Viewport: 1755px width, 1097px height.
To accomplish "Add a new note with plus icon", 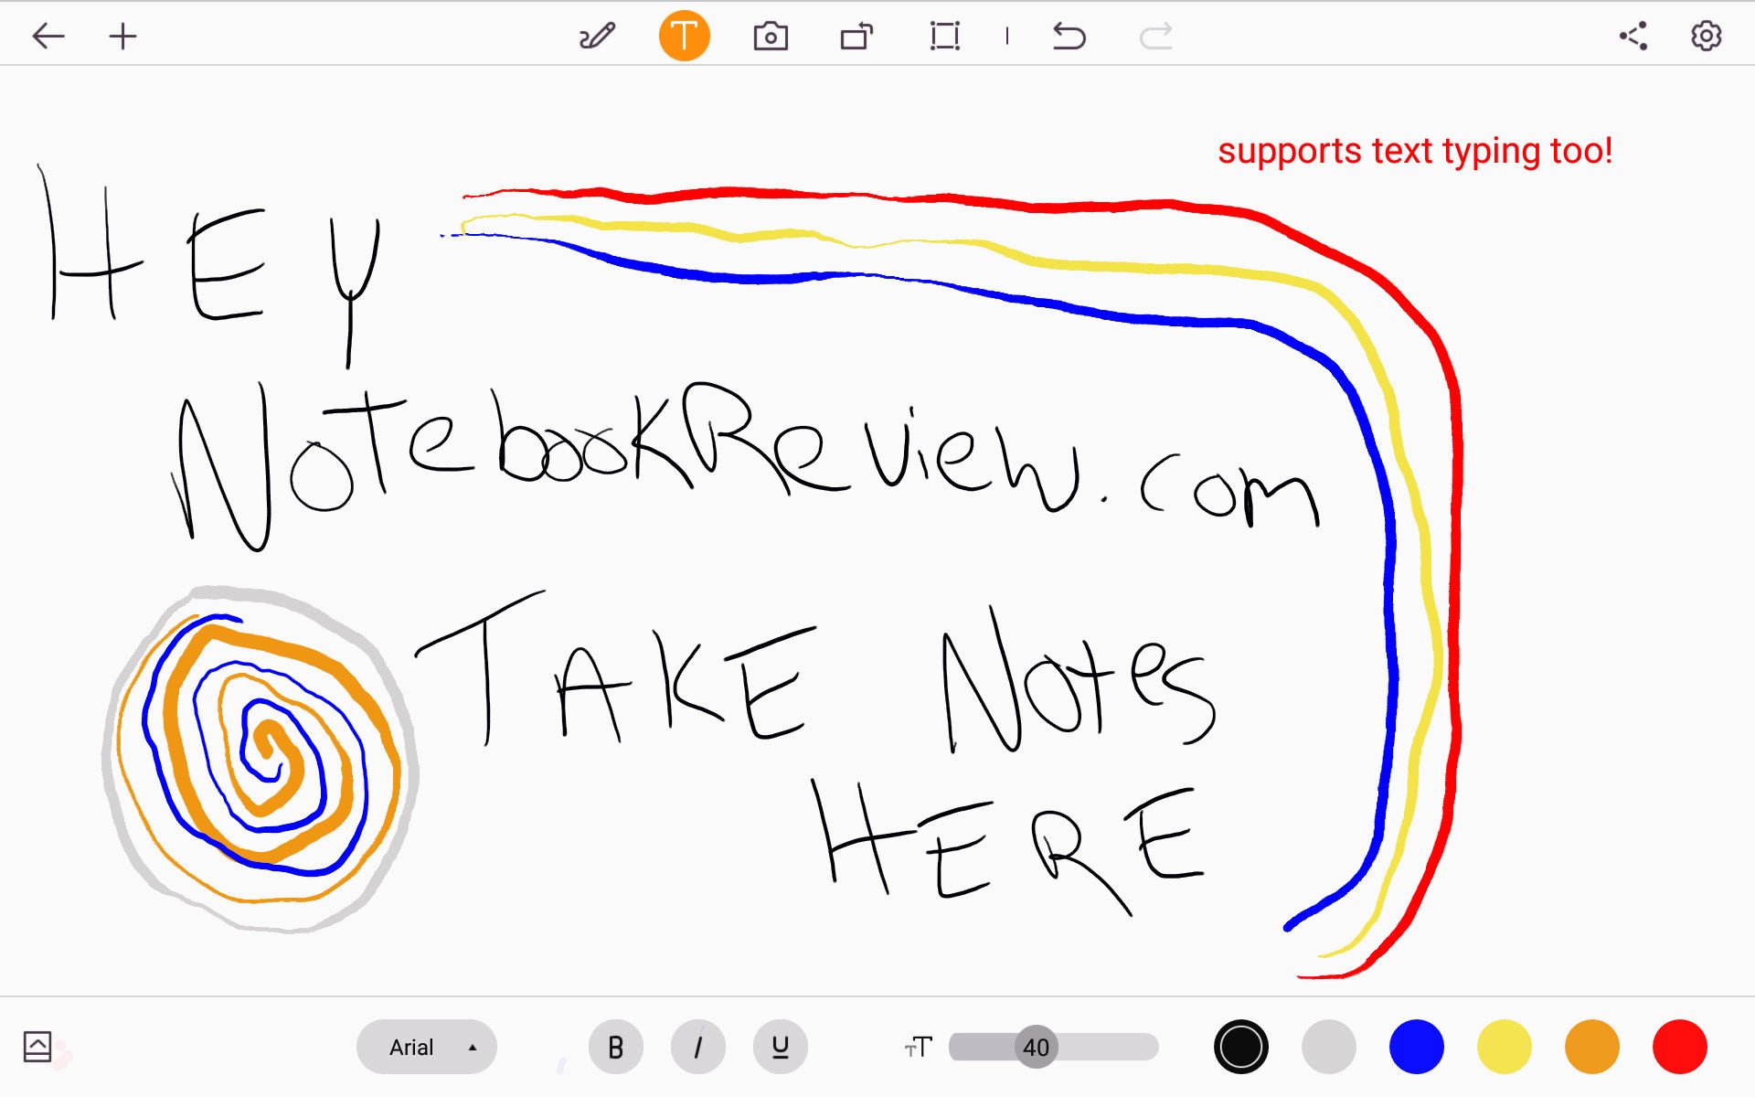I will (122, 37).
